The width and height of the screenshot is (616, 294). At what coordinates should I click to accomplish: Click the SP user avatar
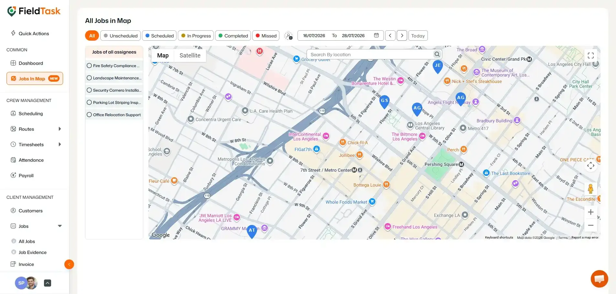[x=21, y=283]
